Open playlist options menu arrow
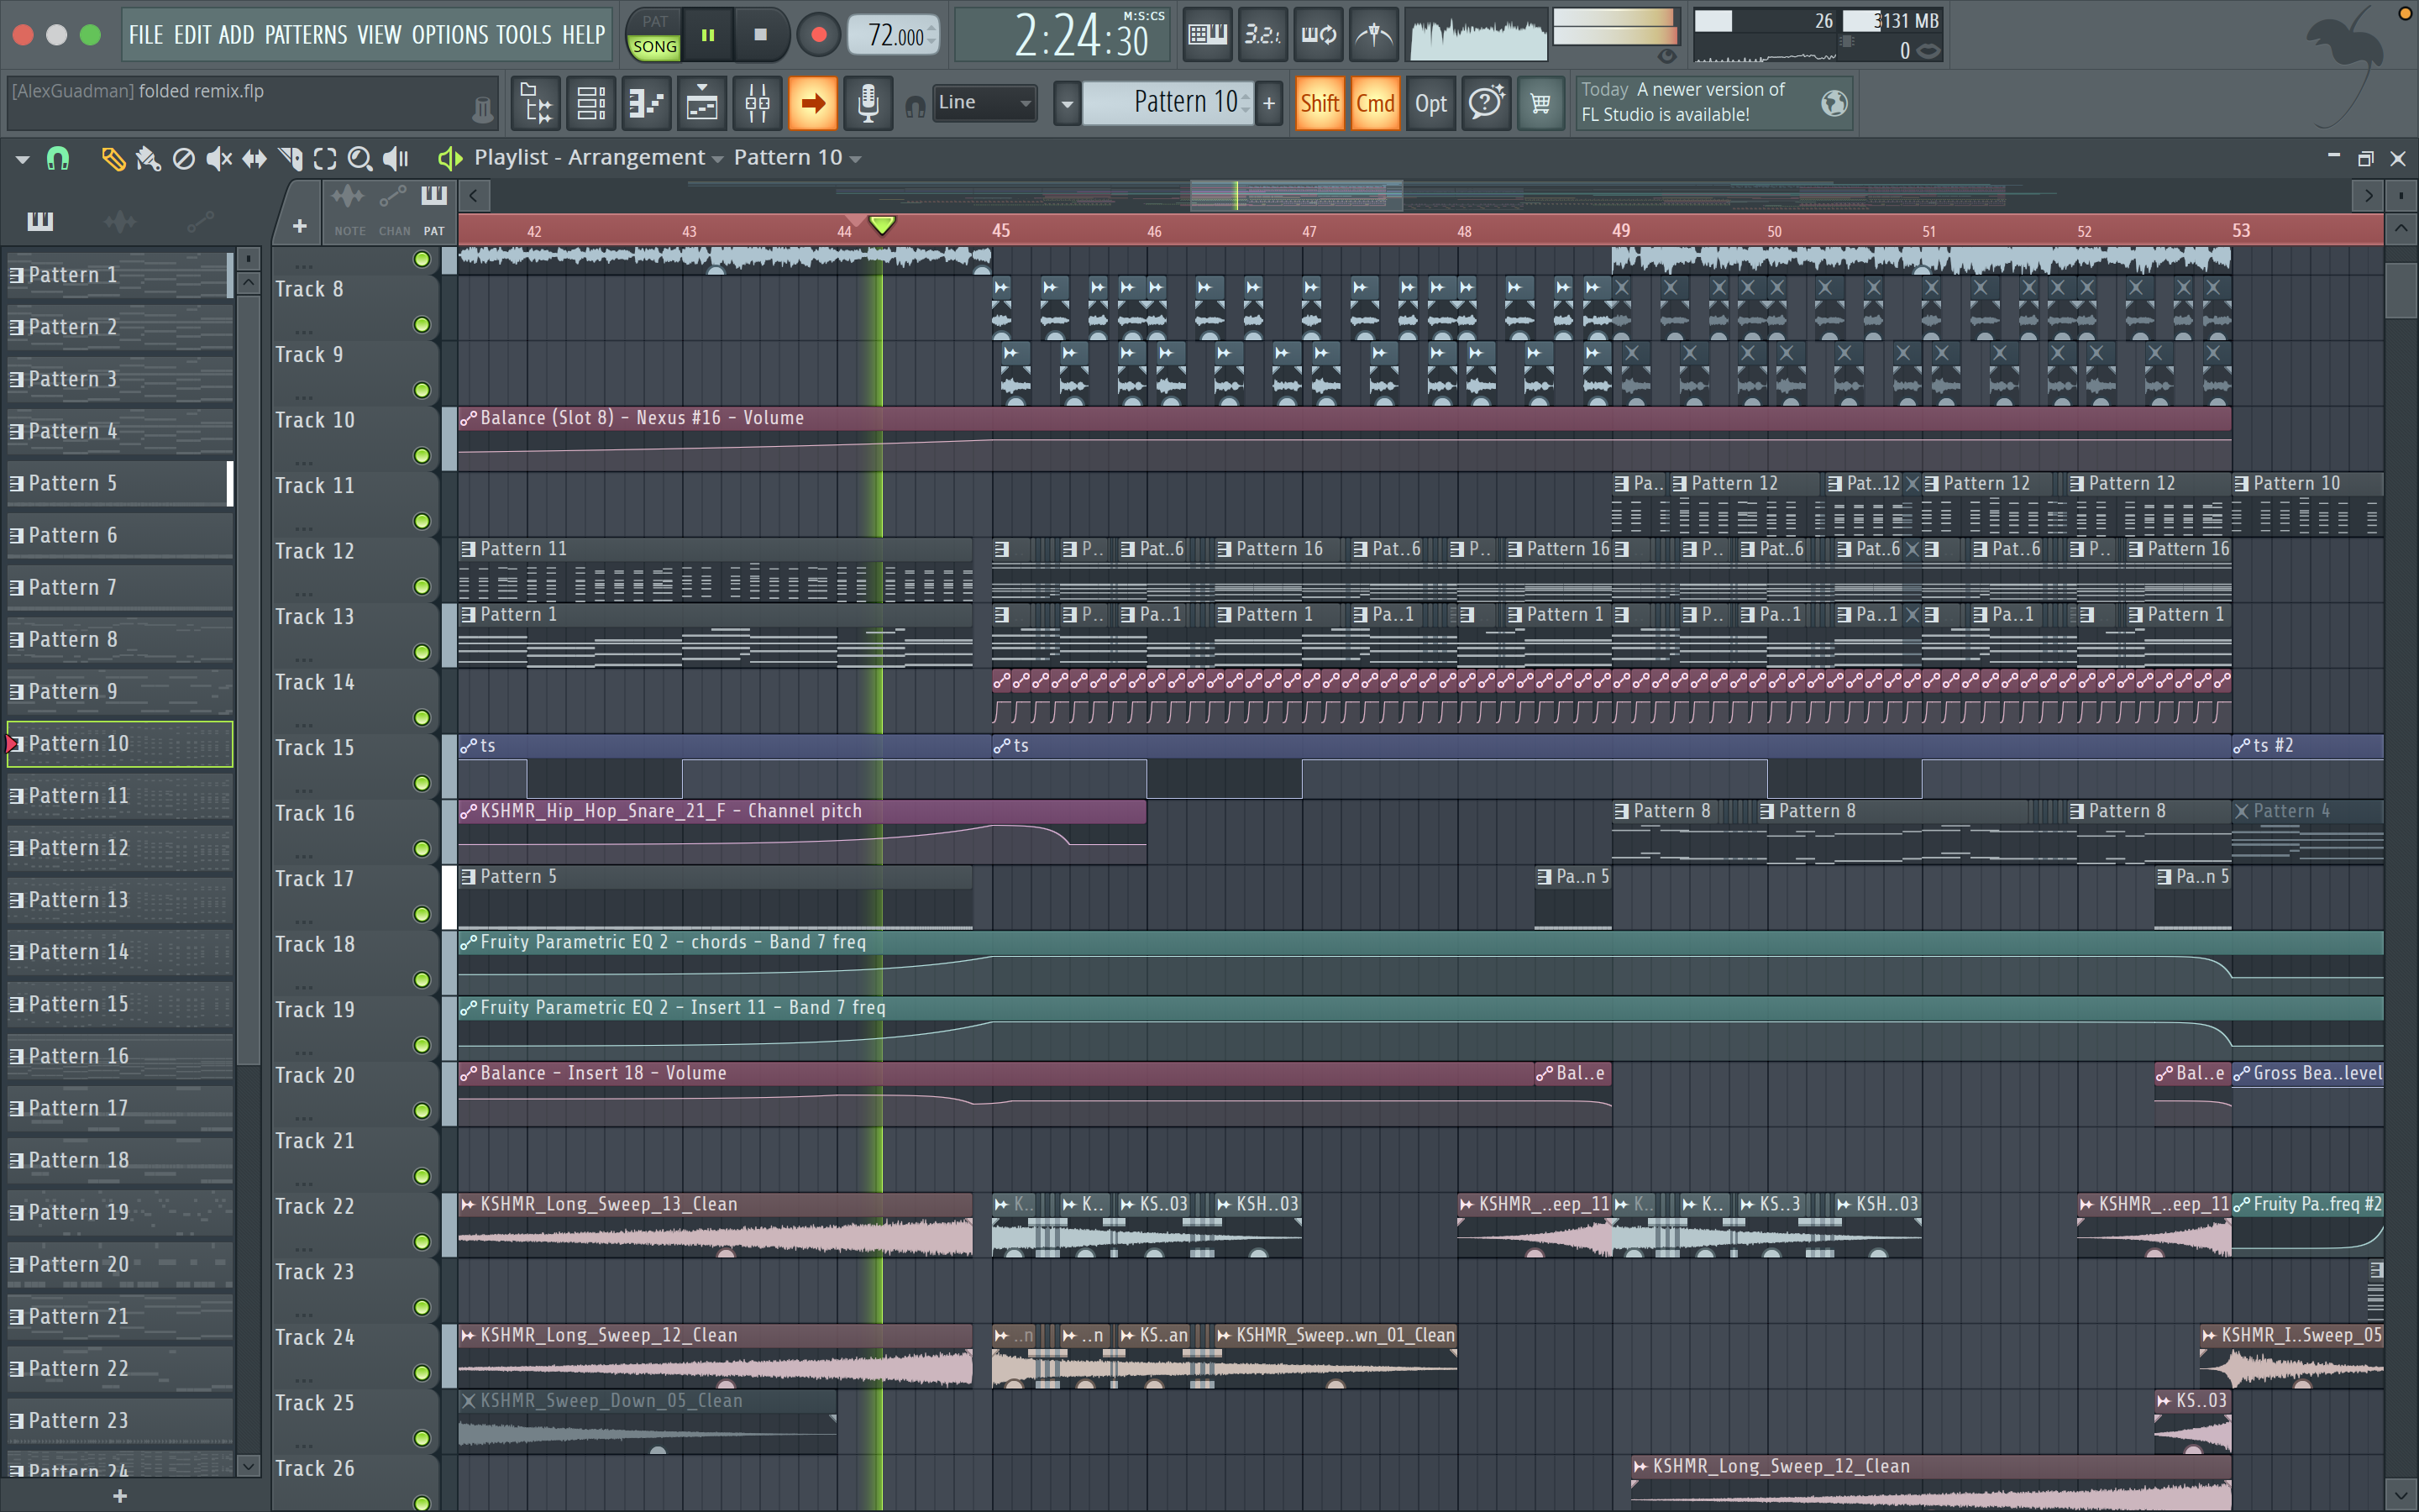Viewport: 2419px width, 1512px height. tap(22, 158)
